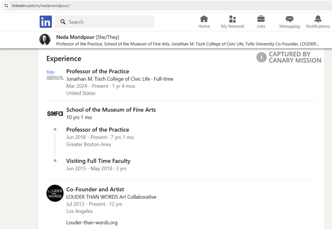
Task: Click the site info icon in address bar
Action: 6,5
